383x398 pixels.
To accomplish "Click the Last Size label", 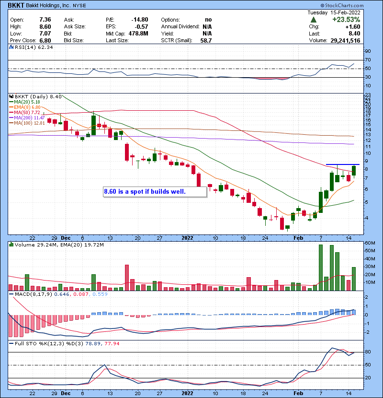I will point(117,41).
